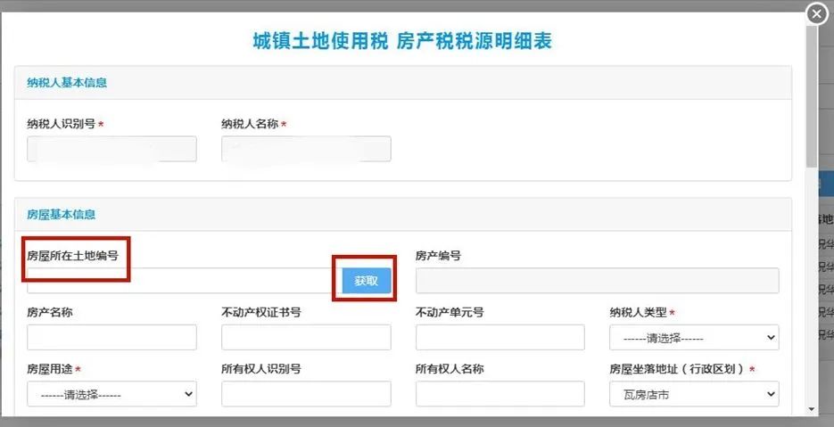This screenshot has width=834, height=427.
Task: Click the 所有权人识别号 input box
Action: pyautogui.click(x=306, y=393)
